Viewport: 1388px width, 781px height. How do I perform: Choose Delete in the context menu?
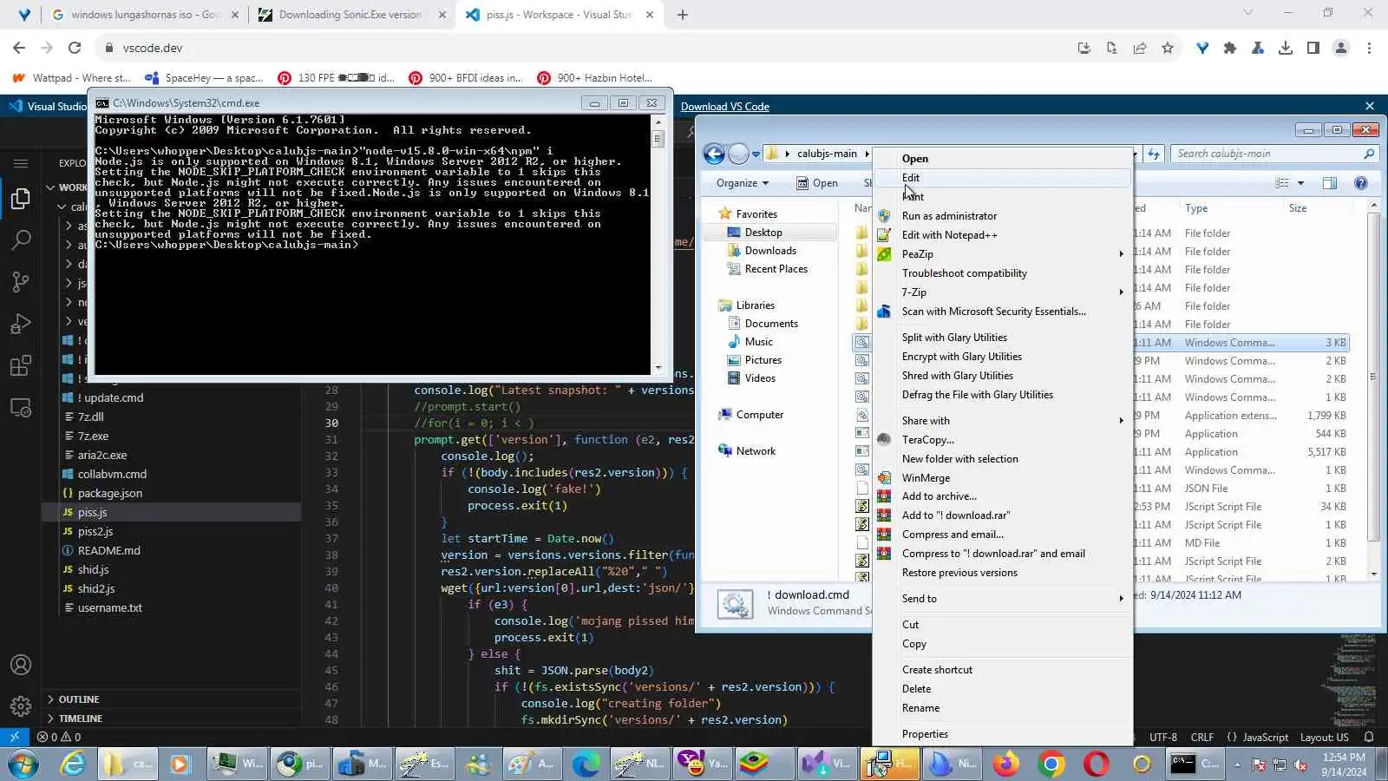(1004, 689)
